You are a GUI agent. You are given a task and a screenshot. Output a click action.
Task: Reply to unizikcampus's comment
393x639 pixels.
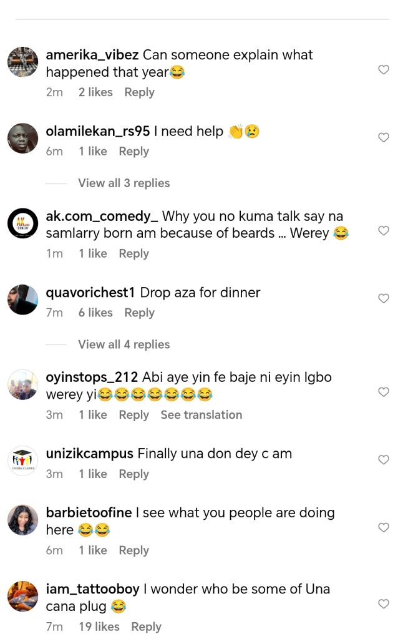click(133, 474)
